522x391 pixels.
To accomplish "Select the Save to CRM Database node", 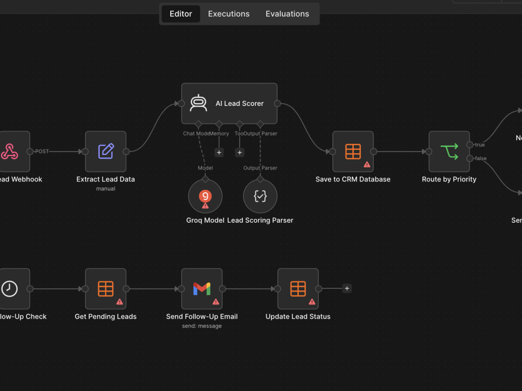I will pyautogui.click(x=353, y=152).
